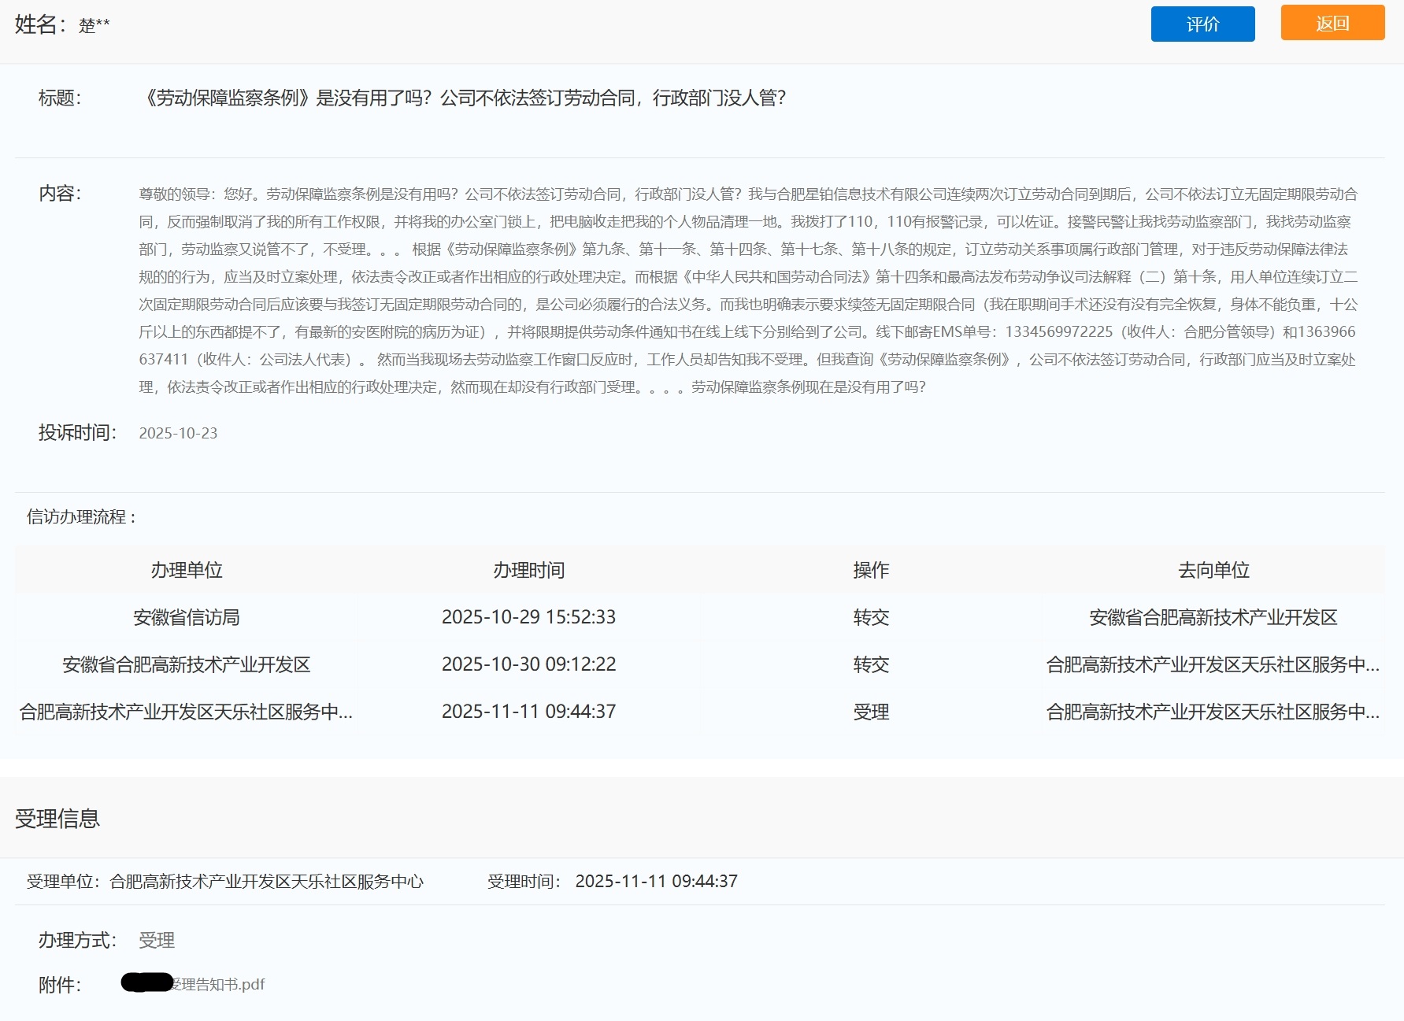Click 安徽省合肥高新技术产业开发区 destination cell
The height and width of the screenshot is (1021, 1404).
tap(1213, 618)
